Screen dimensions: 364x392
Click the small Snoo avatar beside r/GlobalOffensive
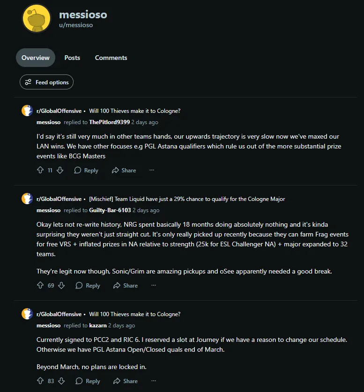[27, 111]
